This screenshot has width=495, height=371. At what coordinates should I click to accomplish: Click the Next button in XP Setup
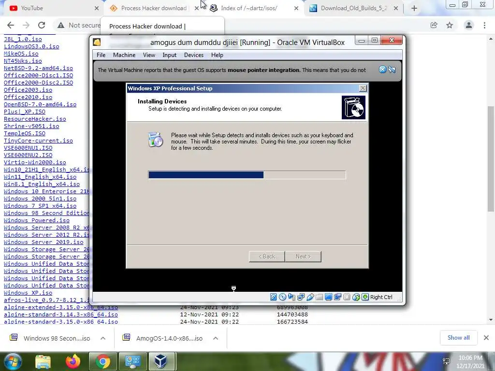(x=303, y=257)
